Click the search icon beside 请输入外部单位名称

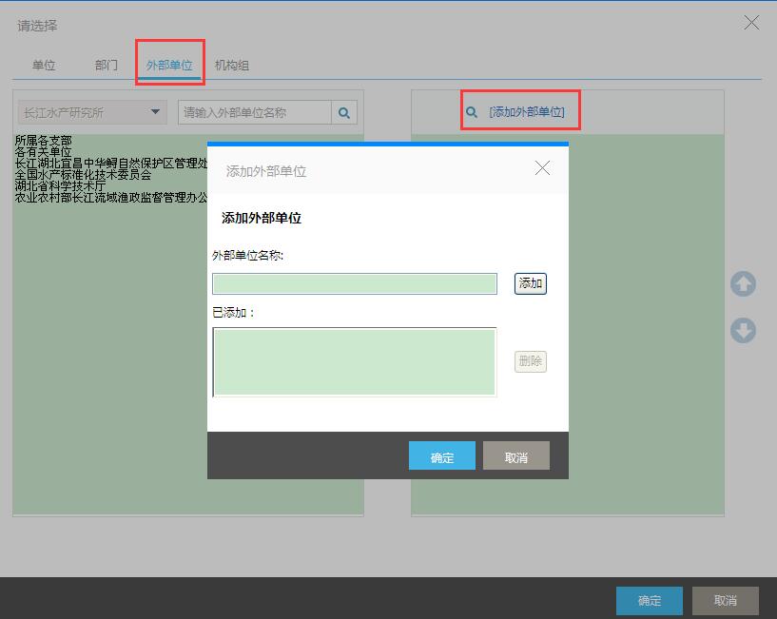pos(344,112)
